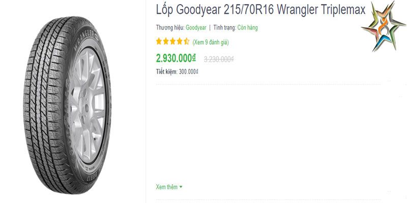Image resolution: width=407 pixels, height=203 pixels.
Task: Expand the Xem thêm arrow
Action: click(181, 187)
